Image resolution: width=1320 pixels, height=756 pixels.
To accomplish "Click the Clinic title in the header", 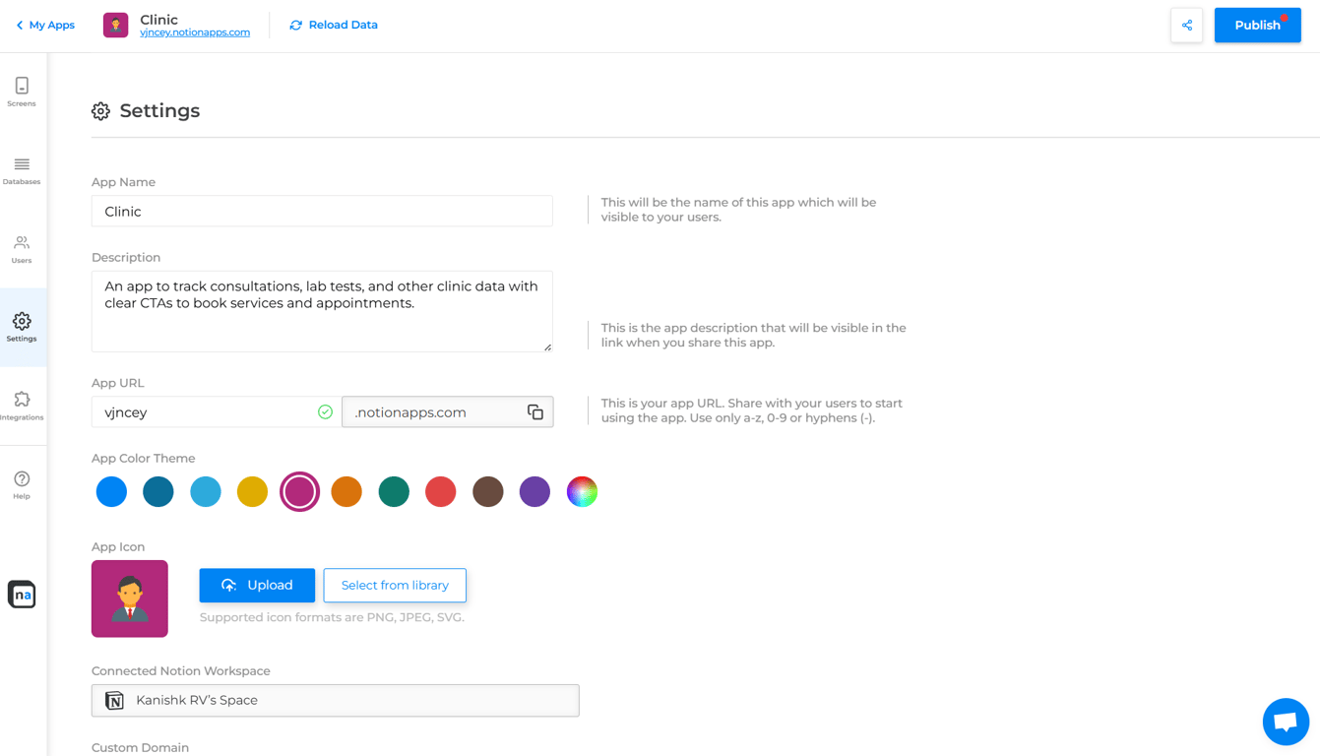I will 159,20.
